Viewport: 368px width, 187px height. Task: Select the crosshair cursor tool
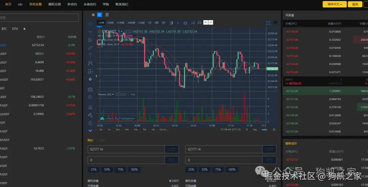tap(90, 24)
